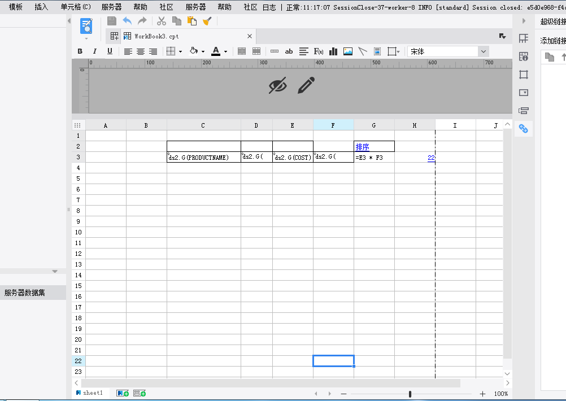566x401 pixels.
Task: Select cell with ds2.G(PRODUCTNAME)
Action: [203, 157]
